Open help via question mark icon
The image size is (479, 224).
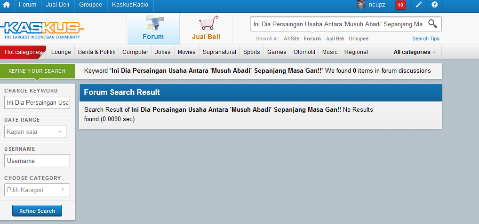(434, 5)
